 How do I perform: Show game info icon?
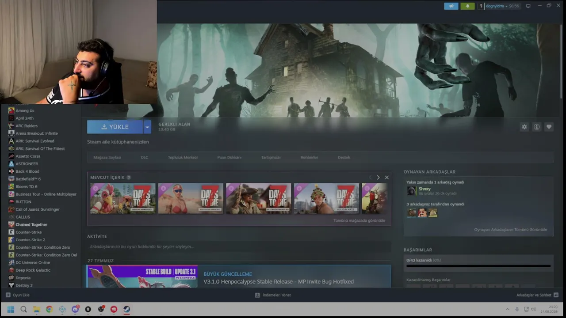tap(536, 127)
